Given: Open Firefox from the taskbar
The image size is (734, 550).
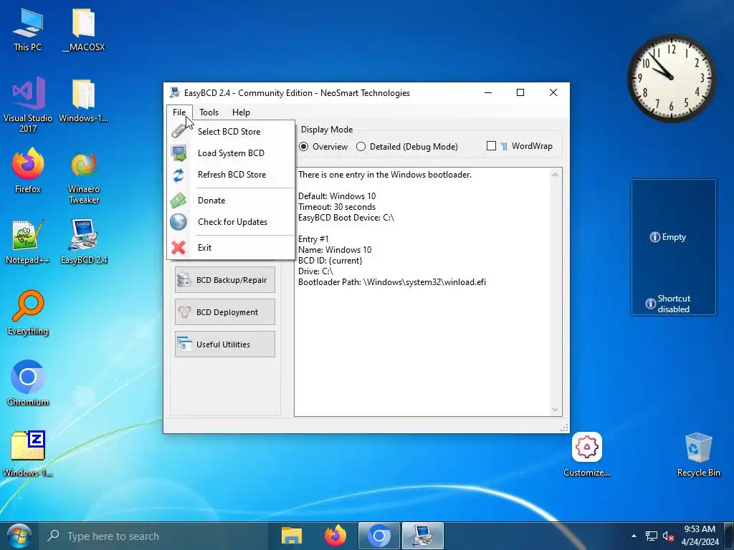Looking at the screenshot, I should (x=335, y=536).
